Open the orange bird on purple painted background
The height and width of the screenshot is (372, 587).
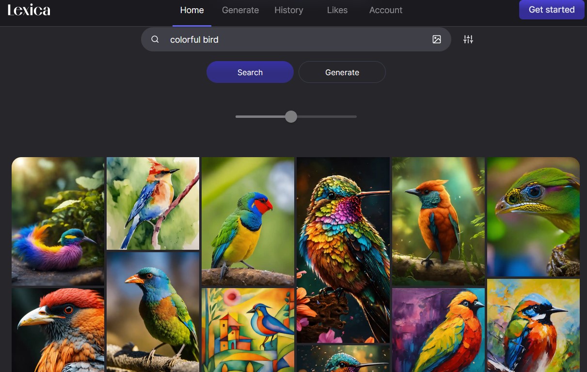tap(438, 330)
